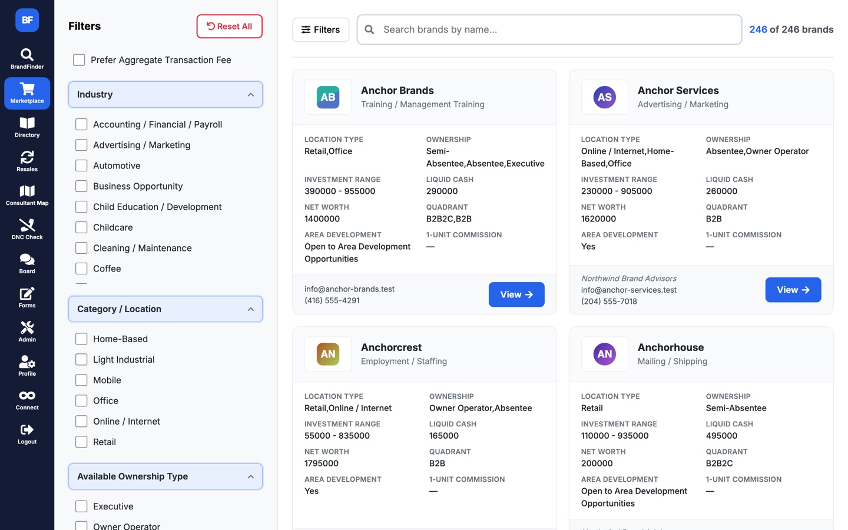This screenshot has width=848, height=530.
Task: Open BrandFinder search in sidebar
Action: click(27, 59)
